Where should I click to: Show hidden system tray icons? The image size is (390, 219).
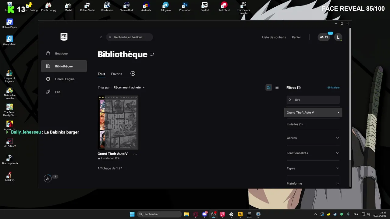coord(315,214)
